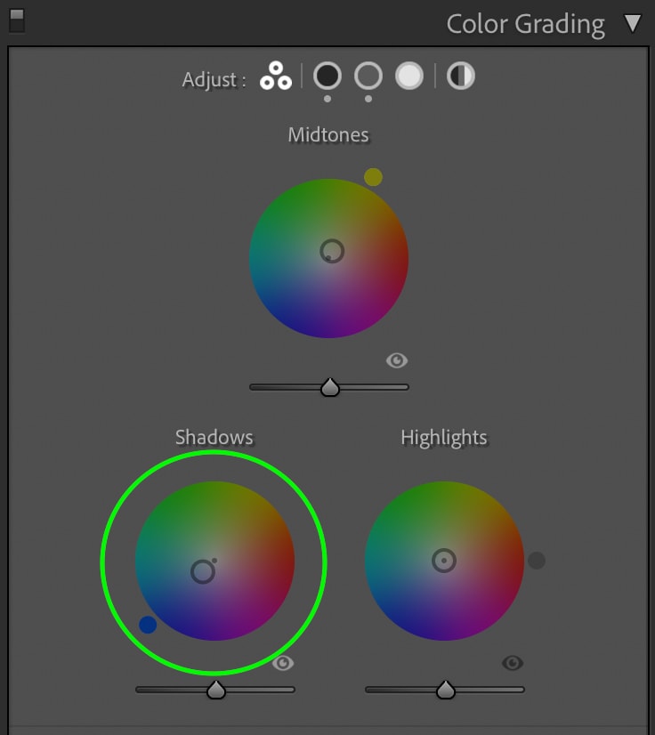655x735 pixels.
Task: Click the Shadows color wheel center handle
Action: (x=203, y=571)
